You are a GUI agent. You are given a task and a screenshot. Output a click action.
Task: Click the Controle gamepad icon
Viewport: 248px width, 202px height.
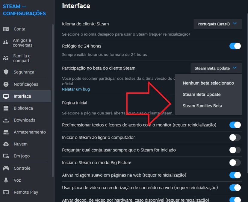(6, 168)
